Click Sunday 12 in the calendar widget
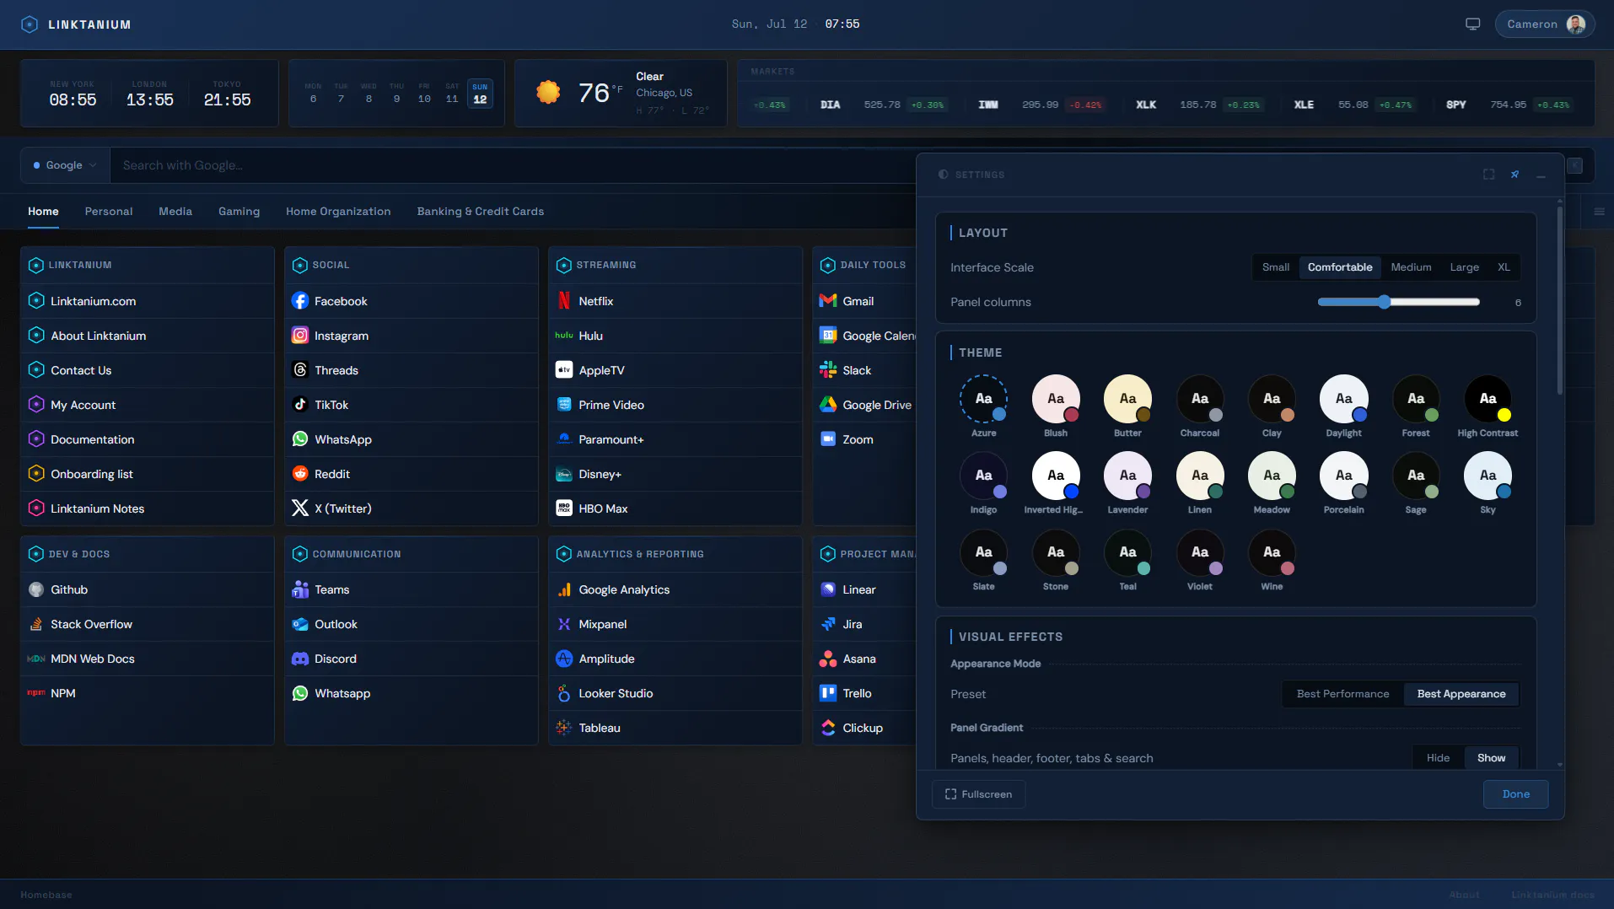 [x=480, y=93]
